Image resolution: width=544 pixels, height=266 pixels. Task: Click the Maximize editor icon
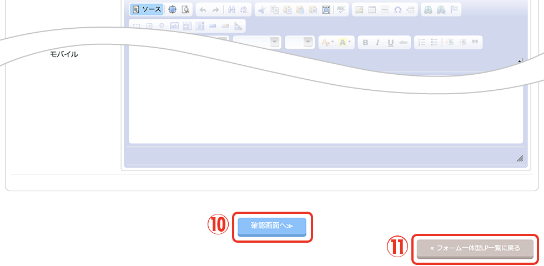(172, 10)
